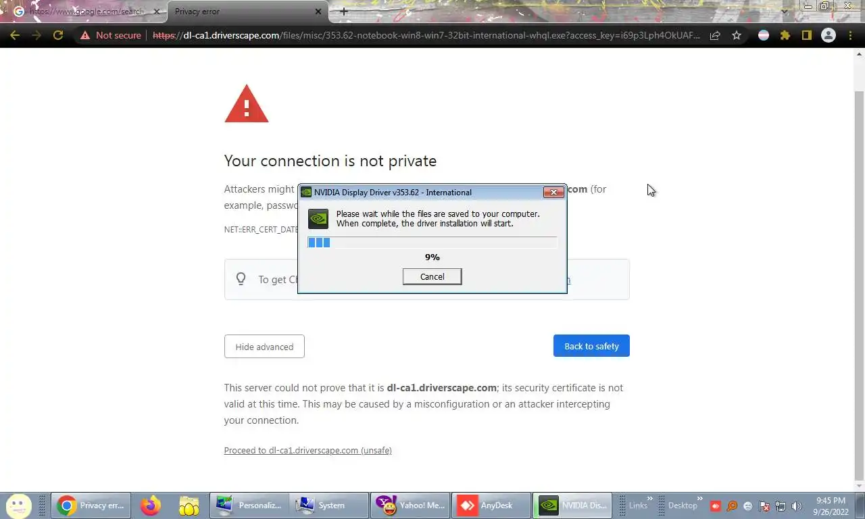Switch to NVIDIA Display taskbar item
The width and height of the screenshot is (865, 519).
[572, 505]
